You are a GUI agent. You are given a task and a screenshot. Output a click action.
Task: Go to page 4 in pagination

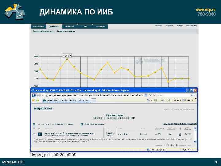point(174,145)
